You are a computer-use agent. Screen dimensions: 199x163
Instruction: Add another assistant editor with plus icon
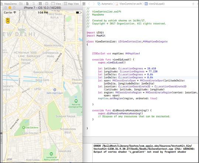click(x=193, y=4)
